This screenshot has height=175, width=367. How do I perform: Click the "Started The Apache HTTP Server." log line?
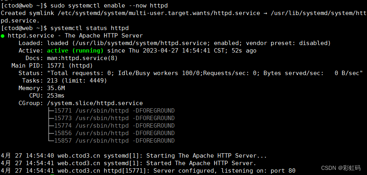coord(201,163)
